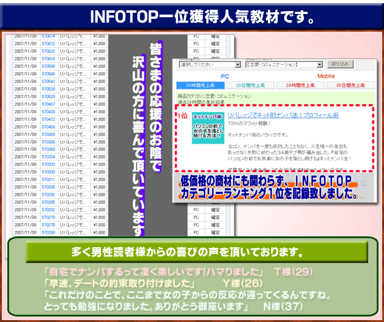The image size is (384, 322).
Task: Click ¥1,800 price in row 570618
Action: click(x=99, y=59)
